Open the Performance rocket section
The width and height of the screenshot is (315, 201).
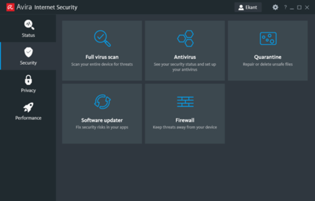click(28, 111)
